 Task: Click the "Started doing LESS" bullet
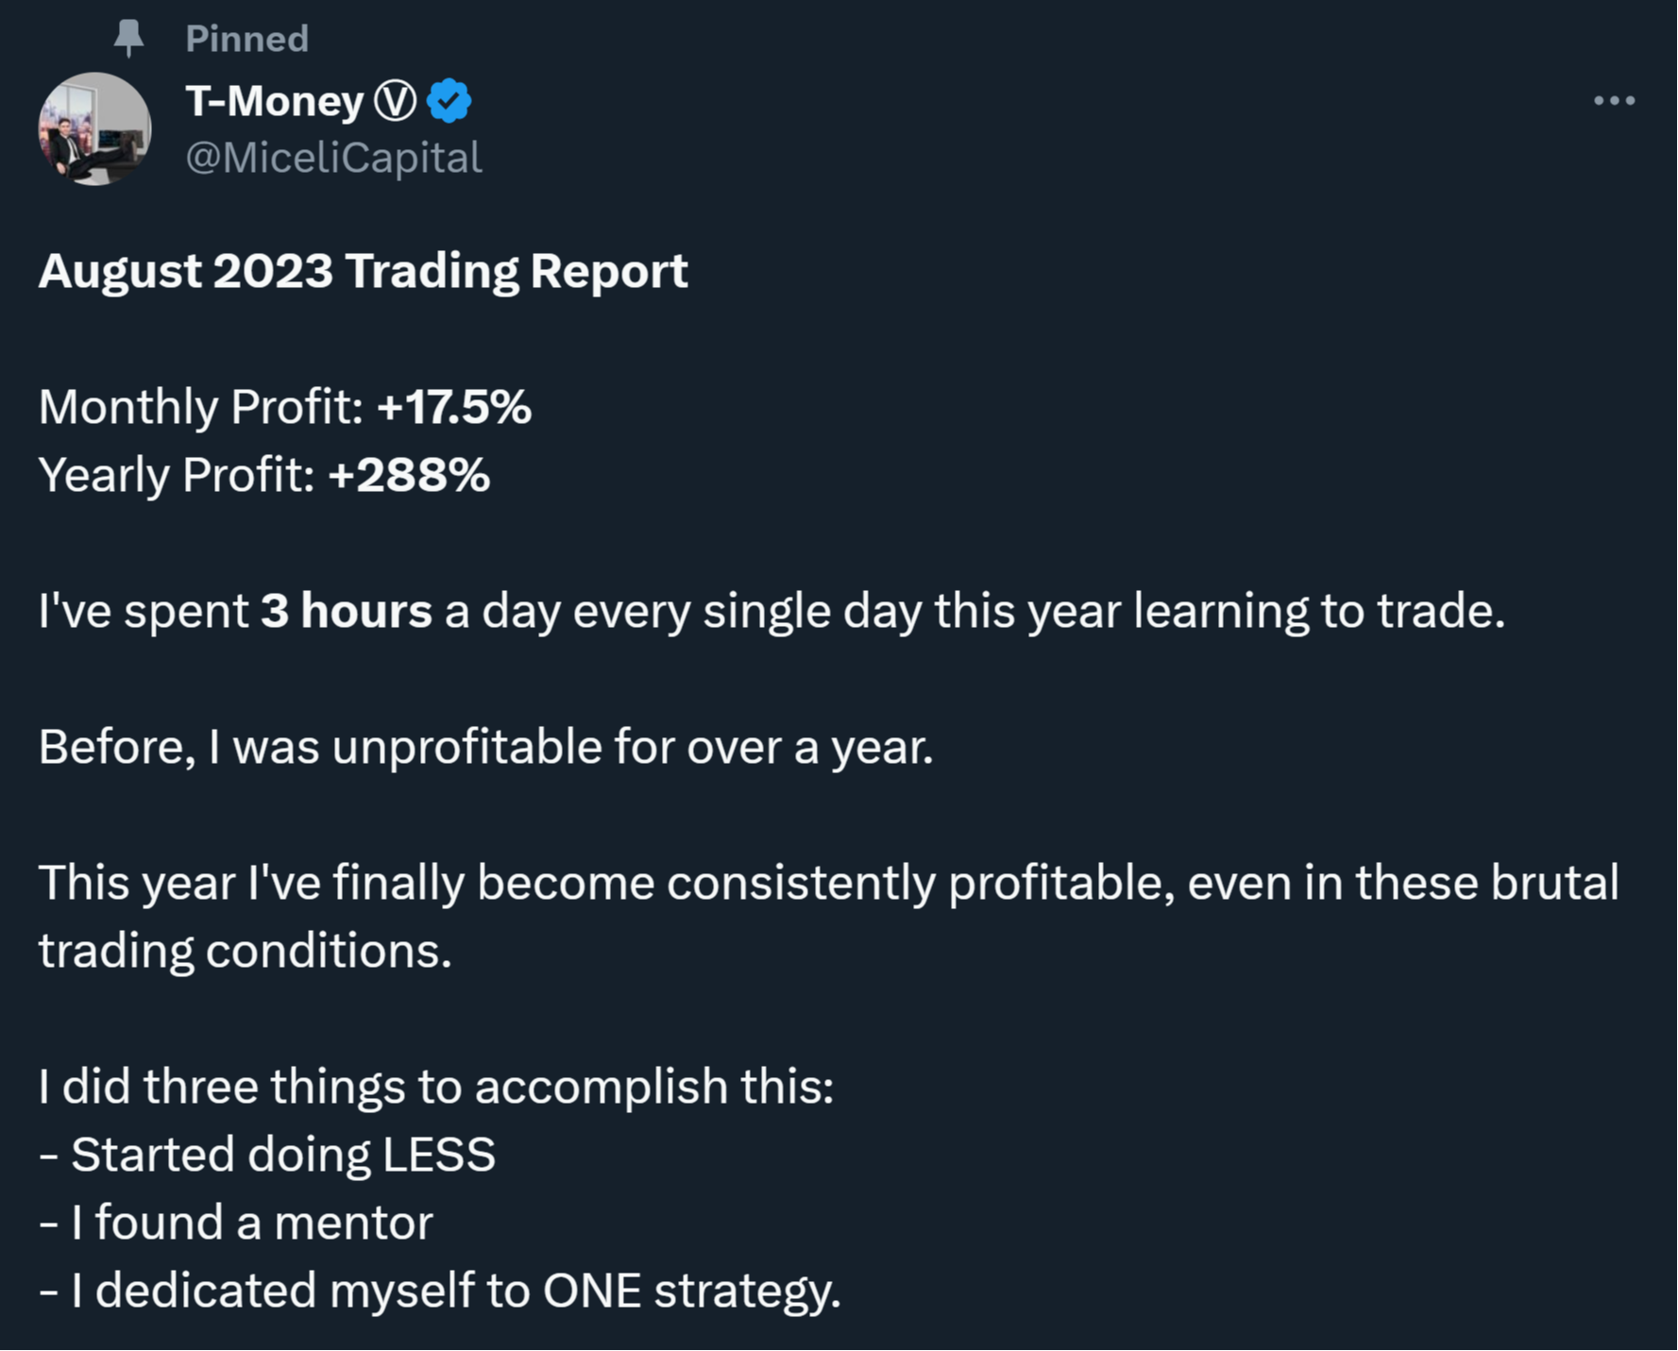(x=282, y=1155)
